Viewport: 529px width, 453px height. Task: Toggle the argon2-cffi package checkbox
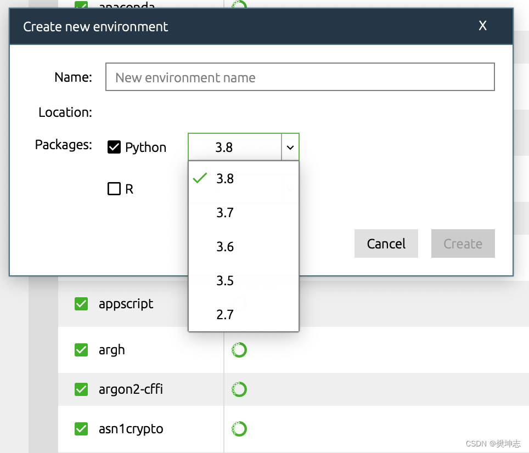pos(81,389)
